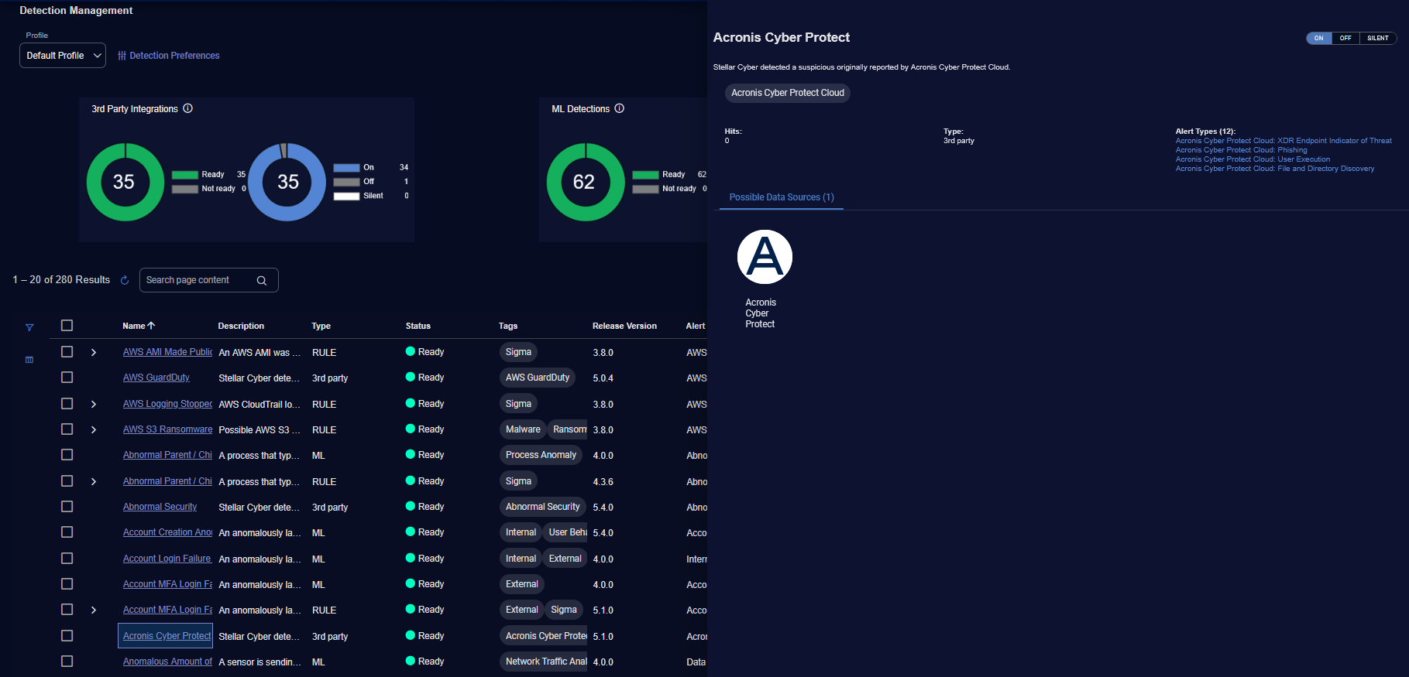
Task: Open the Abnormal Security detection link
Action: 160,507
